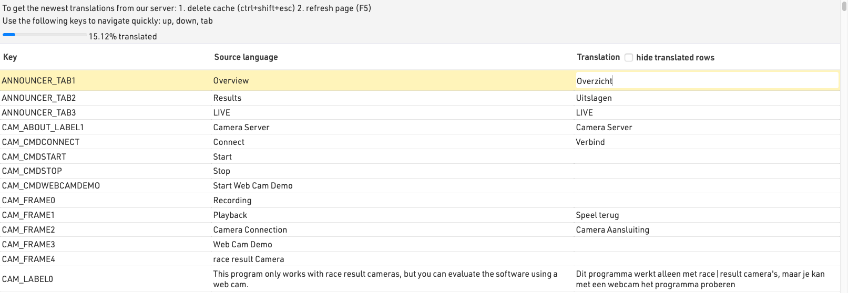Click empty translation cell for CAM_FRAME4

[x=706, y=259]
